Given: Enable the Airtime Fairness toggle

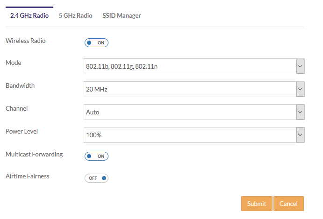Looking at the screenshot, I should (96, 178).
